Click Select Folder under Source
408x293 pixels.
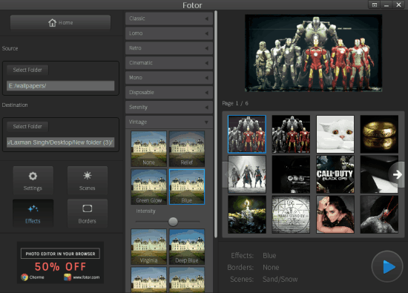pyautogui.click(x=27, y=70)
